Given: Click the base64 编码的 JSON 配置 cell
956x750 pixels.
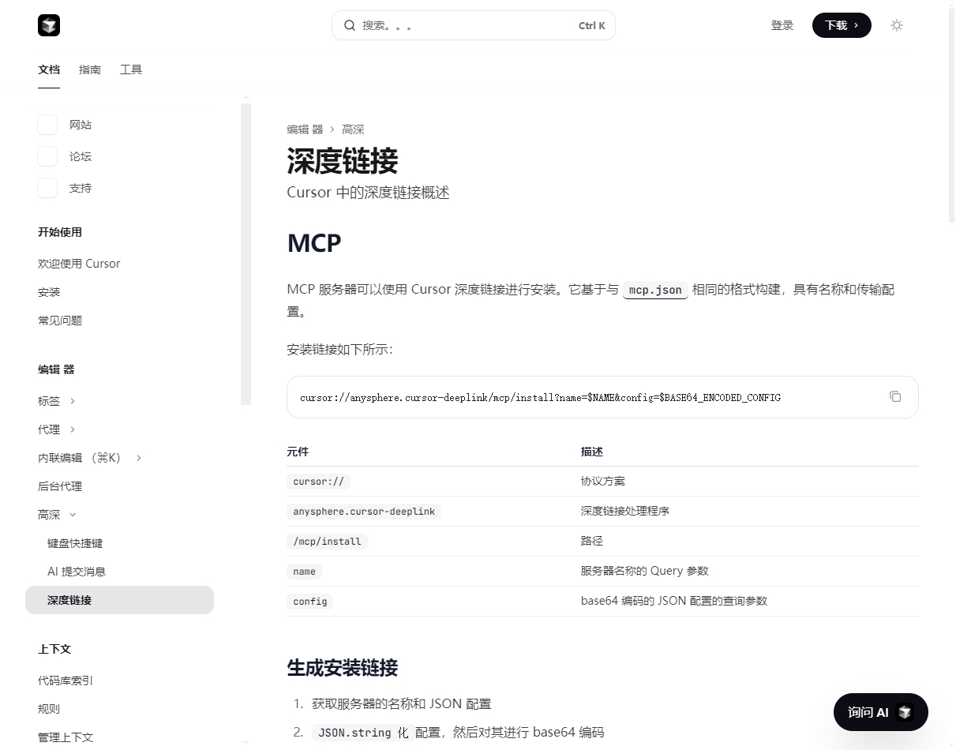Looking at the screenshot, I should click(674, 601).
